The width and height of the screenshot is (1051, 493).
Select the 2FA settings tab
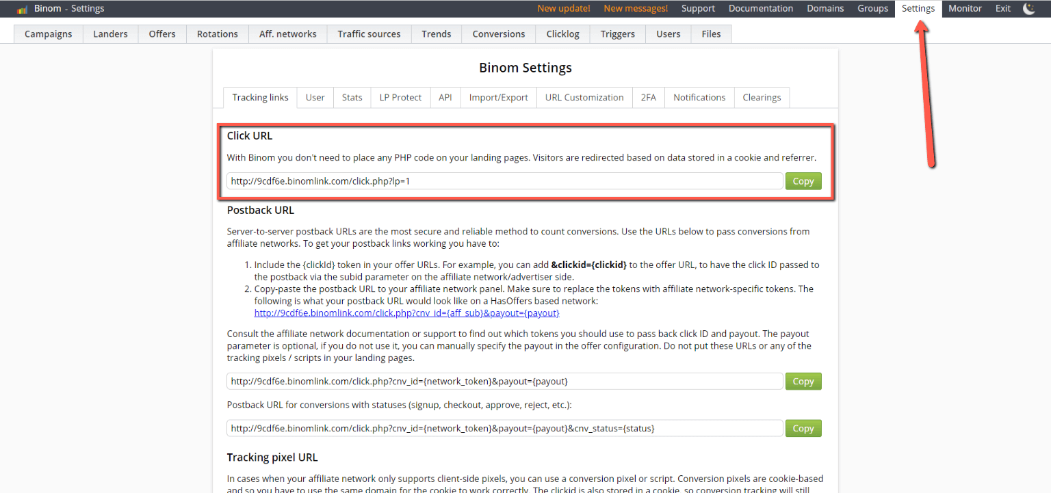click(x=649, y=98)
